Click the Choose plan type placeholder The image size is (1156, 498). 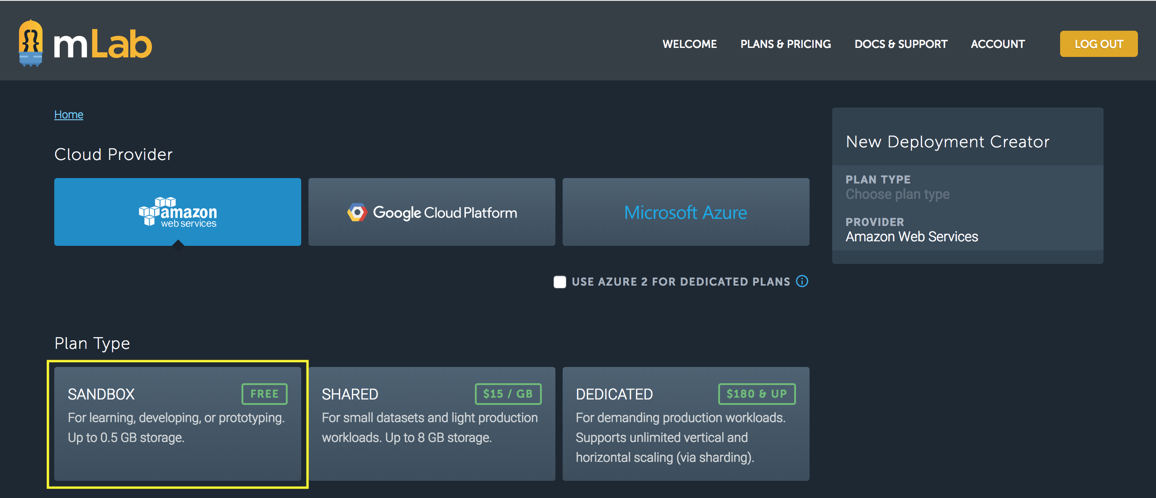pos(897,194)
